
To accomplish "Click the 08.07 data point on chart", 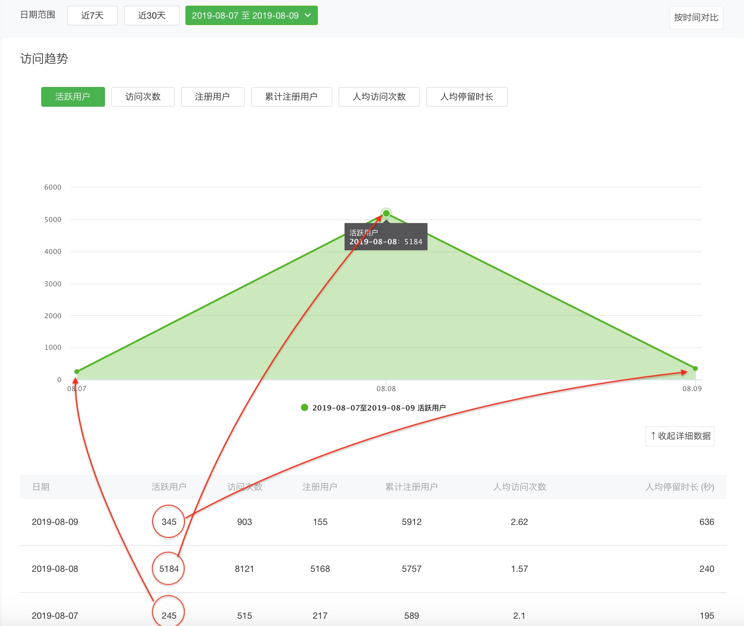I will tap(77, 372).
